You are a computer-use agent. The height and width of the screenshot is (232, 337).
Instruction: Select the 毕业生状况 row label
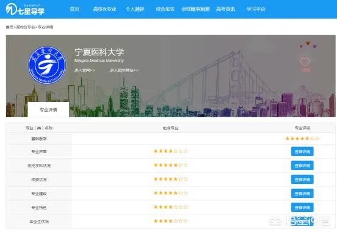pyautogui.click(x=39, y=222)
